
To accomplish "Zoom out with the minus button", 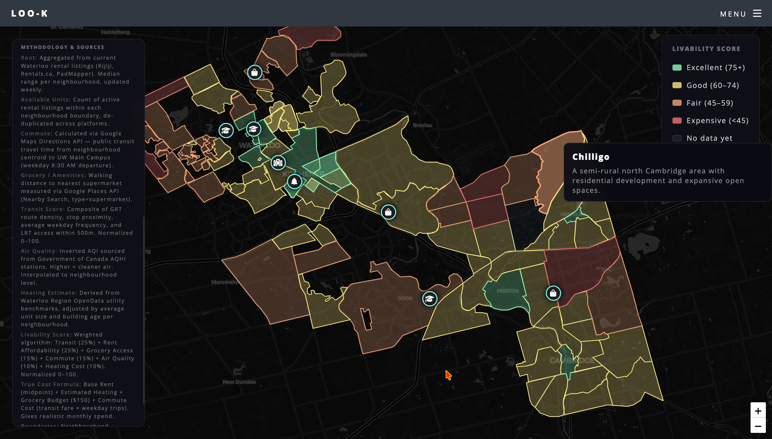I will (x=758, y=426).
